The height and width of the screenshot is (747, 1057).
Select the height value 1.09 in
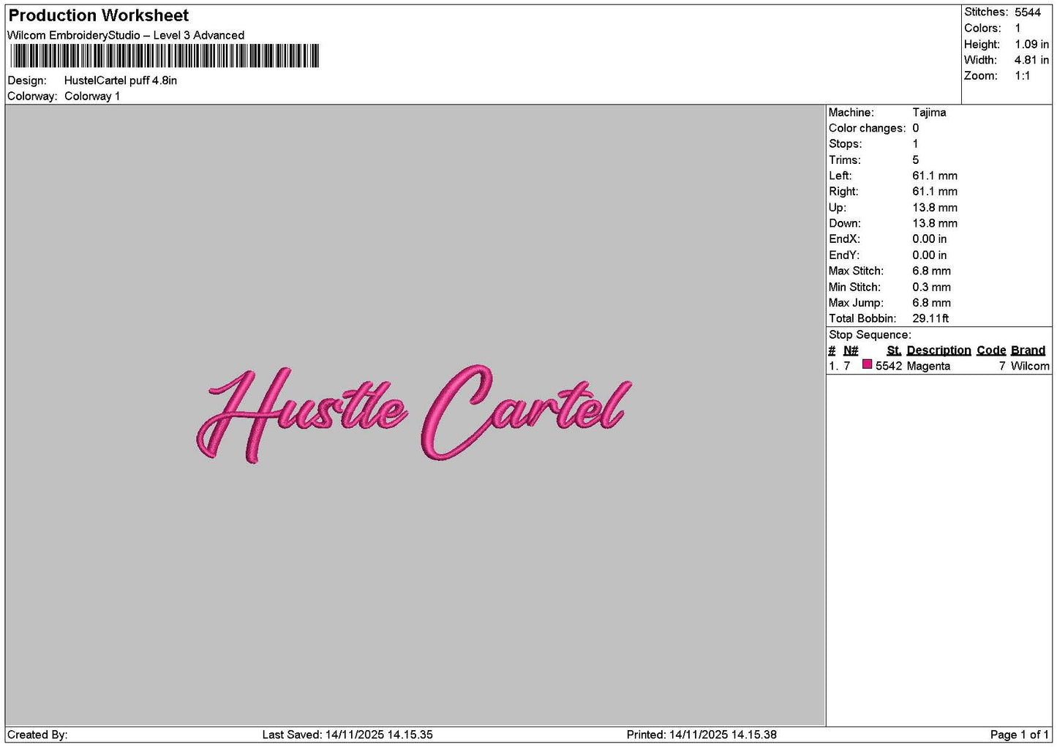tap(1031, 45)
